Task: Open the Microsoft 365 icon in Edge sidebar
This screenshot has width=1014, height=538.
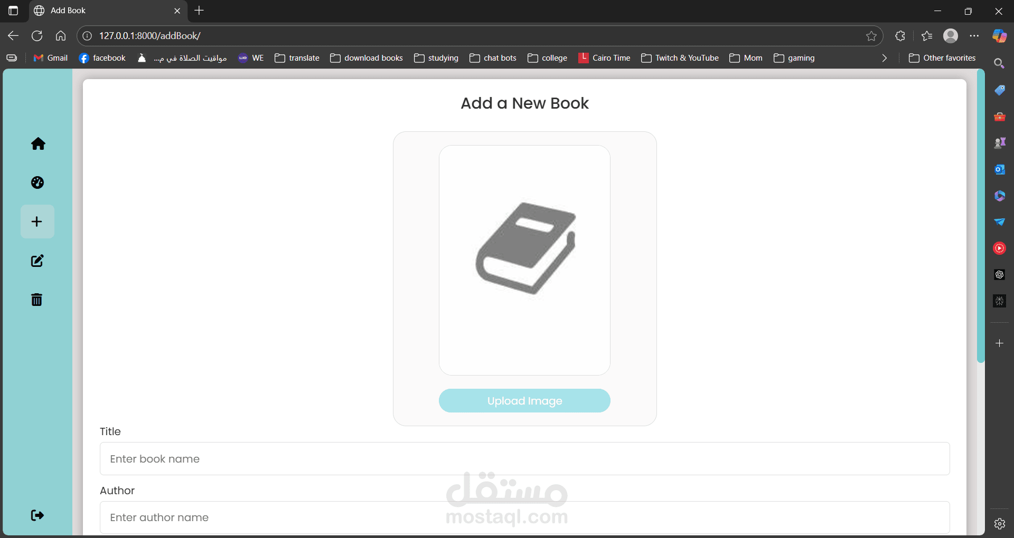Action: coord(999,196)
